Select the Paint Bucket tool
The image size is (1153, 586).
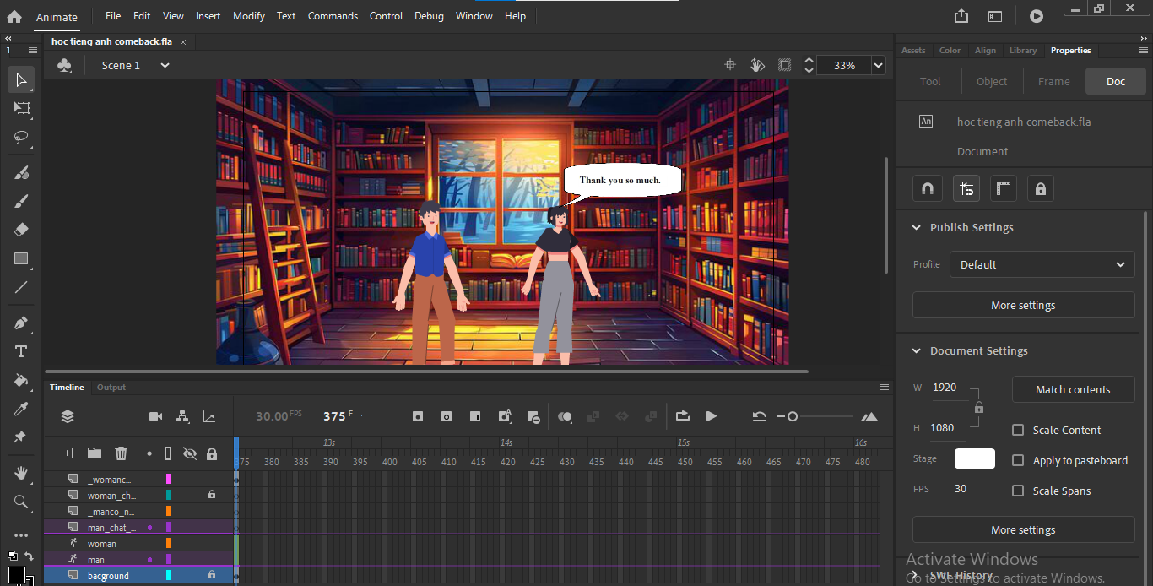[22, 380]
